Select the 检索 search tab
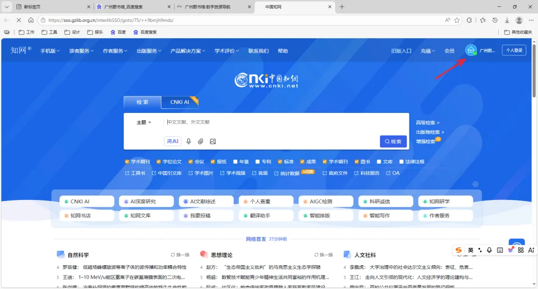Screen dimensions: 538x289 pos(142,102)
